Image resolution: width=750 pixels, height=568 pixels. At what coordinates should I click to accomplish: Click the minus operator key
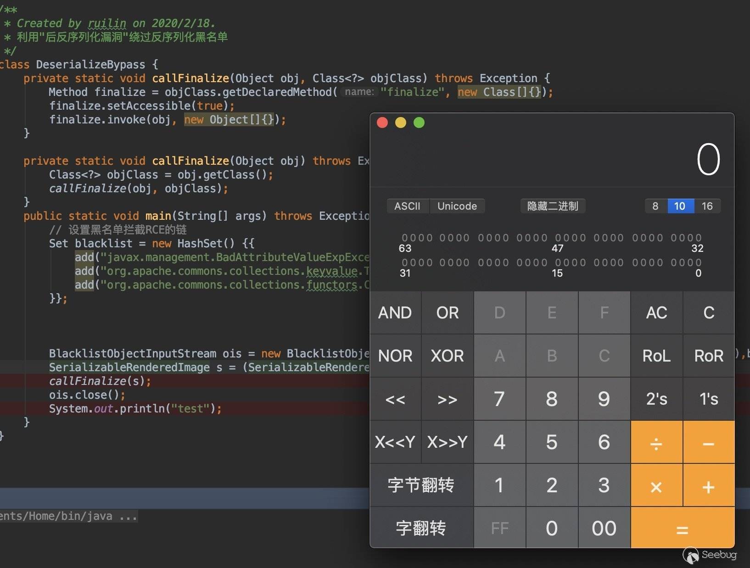click(708, 443)
